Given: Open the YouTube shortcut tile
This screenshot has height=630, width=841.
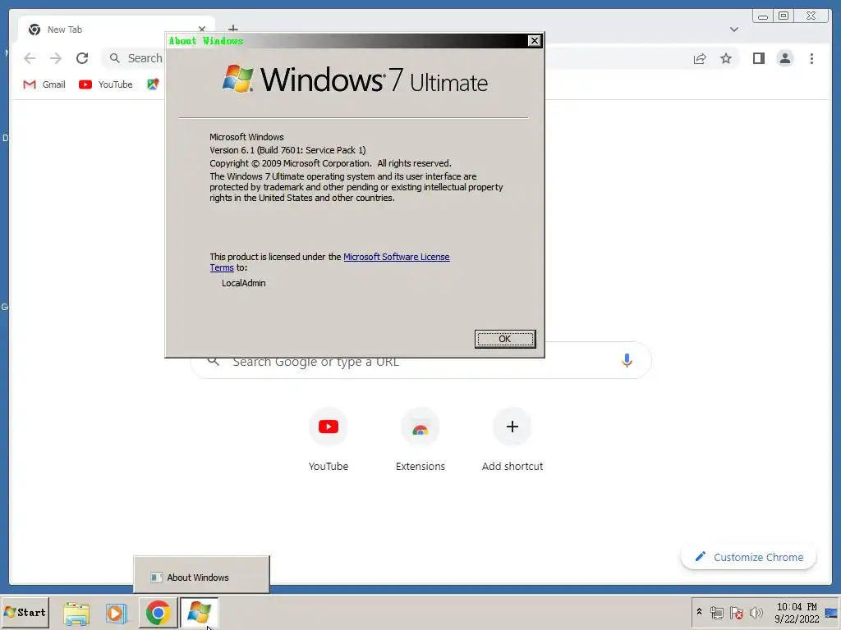Looking at the screenshot, I should 329,441.
